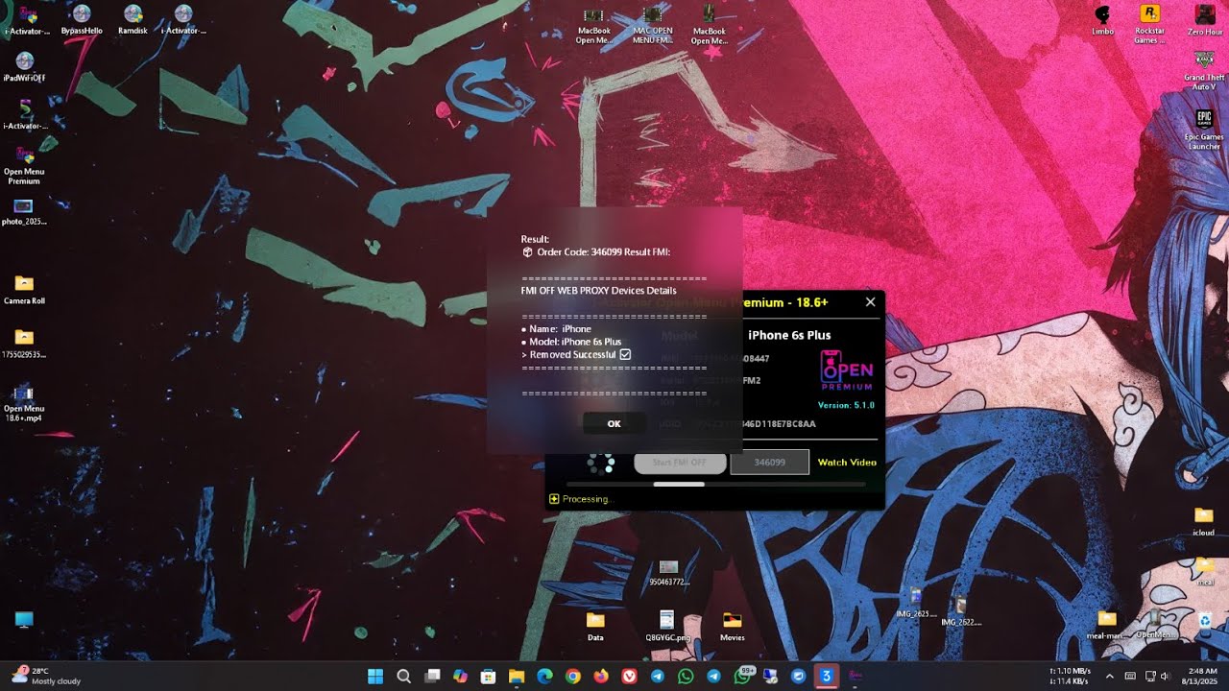Screen dimensions: 1229x691
Task: Launch the Zero Hour shortcut
Action: 1204,19
